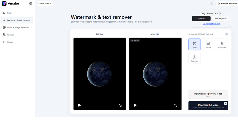Image resolution: width=238 pixels, height=133 pixels.
Task: Expand the More tools dropdown
Action: (x=46, y=4)
